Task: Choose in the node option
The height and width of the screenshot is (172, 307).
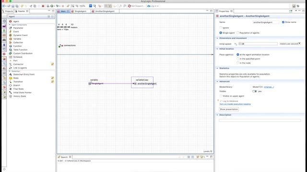Action: 238,63
